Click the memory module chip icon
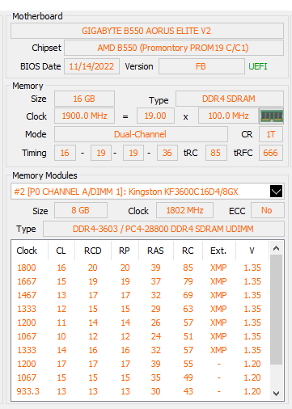Image resolution: width=292 pixels, height=409 pixels. point(271,116)
